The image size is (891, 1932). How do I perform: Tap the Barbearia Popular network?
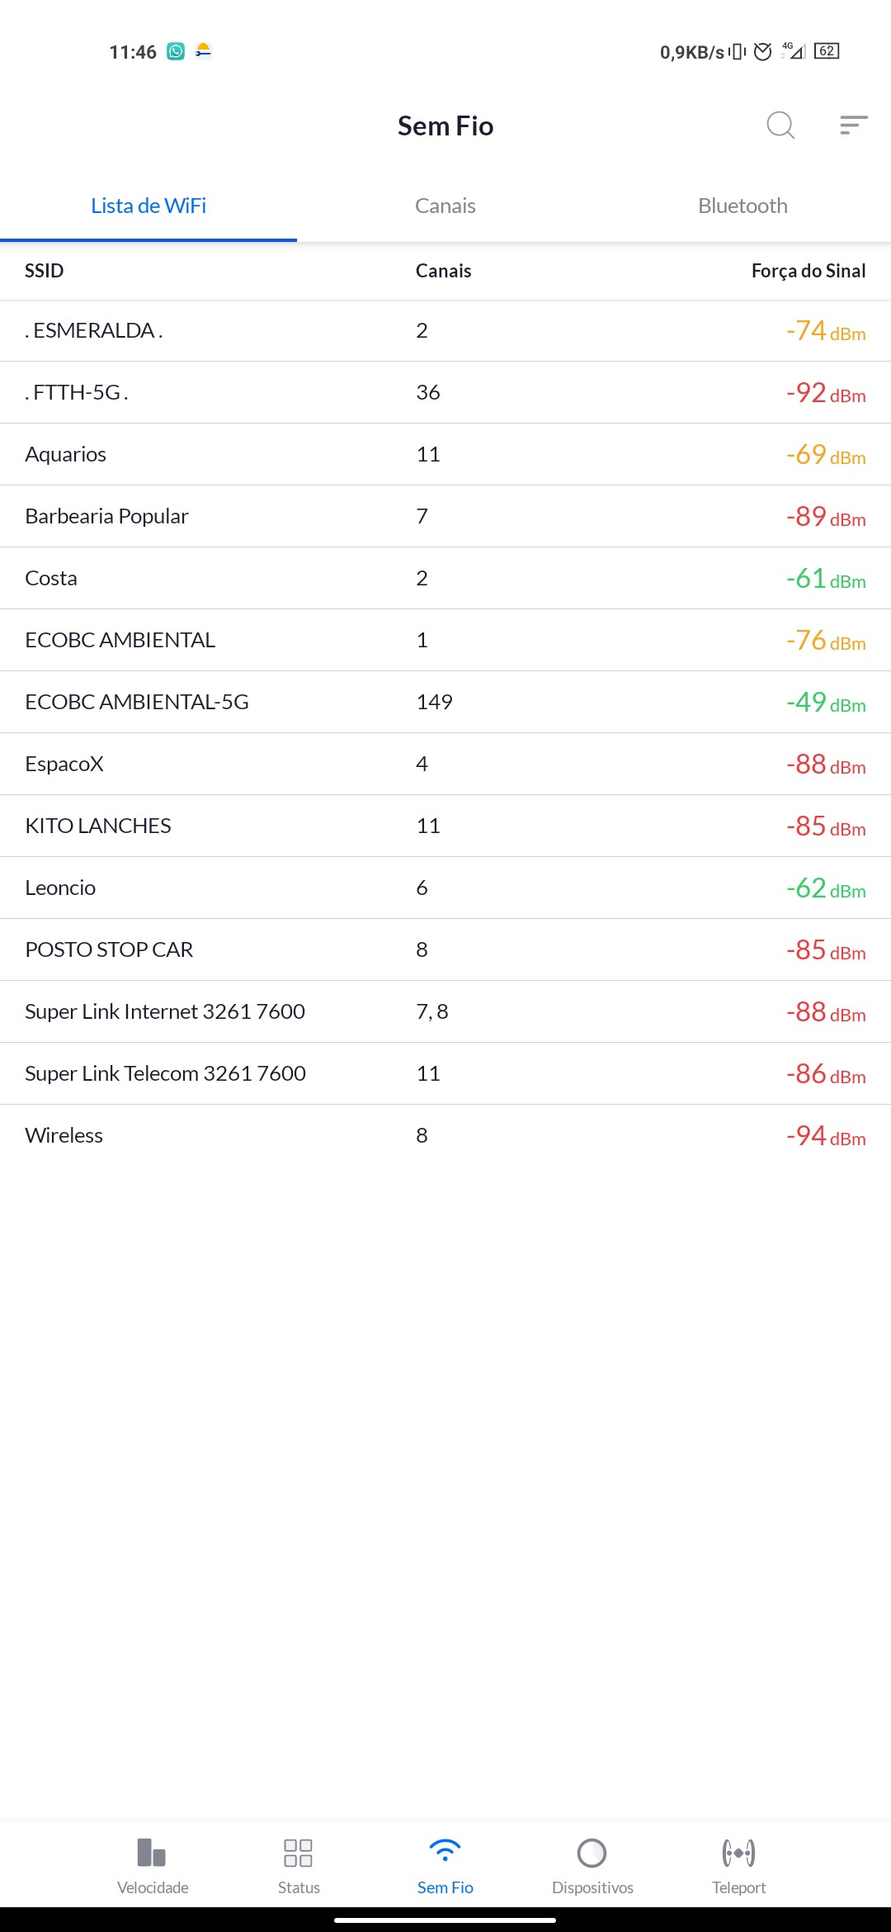click(107, 516)
